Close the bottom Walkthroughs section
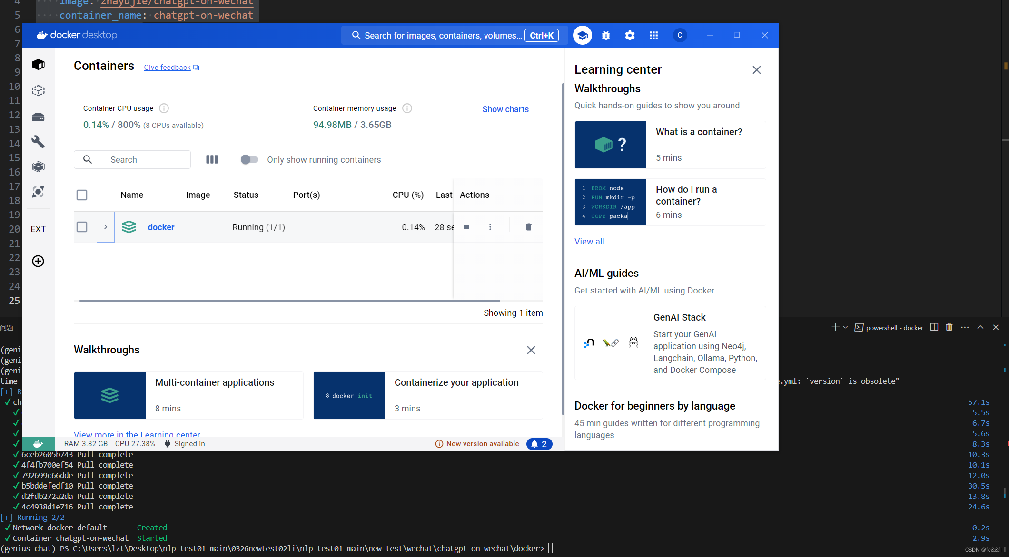This screenshot has height=557, width=1009. tap(531, 350)
